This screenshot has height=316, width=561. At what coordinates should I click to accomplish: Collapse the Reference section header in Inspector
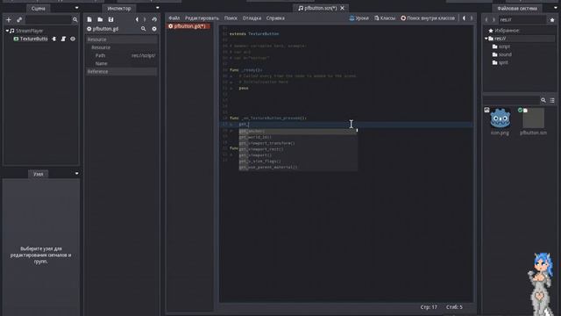click(122, 72)
